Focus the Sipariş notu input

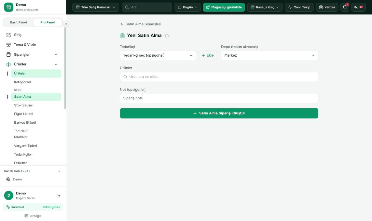(219, 98)
